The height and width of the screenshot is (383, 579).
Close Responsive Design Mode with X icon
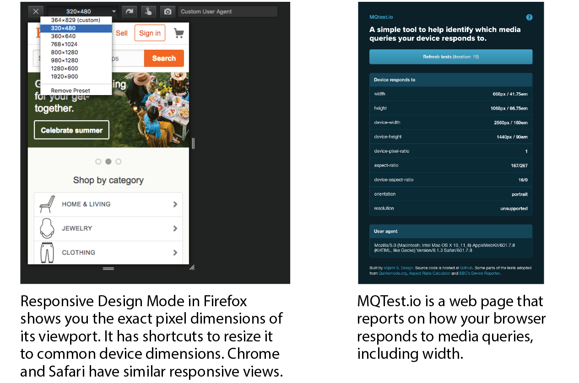(36, 11)
